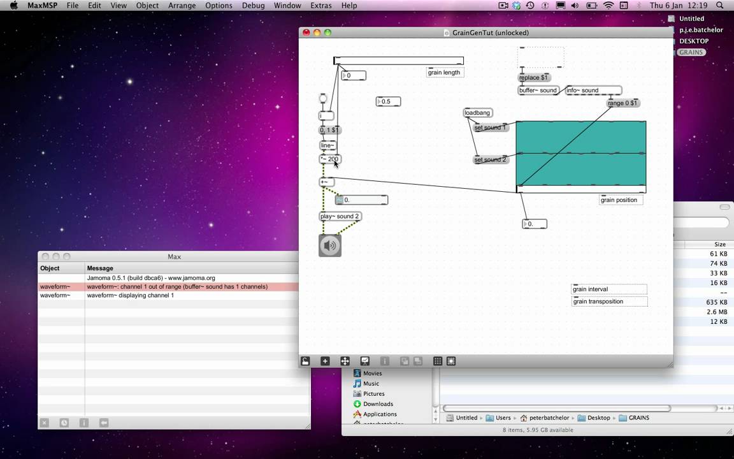Click the new object plus icon

(x=325, y=361)
